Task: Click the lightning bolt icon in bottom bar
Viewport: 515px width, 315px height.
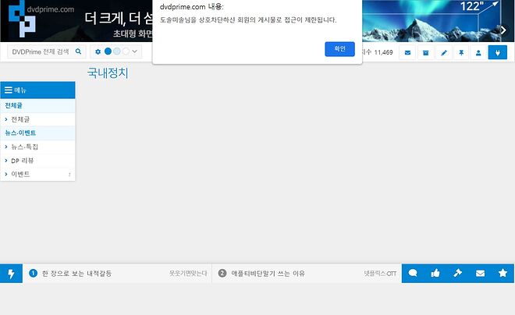Action: [11, 274]
